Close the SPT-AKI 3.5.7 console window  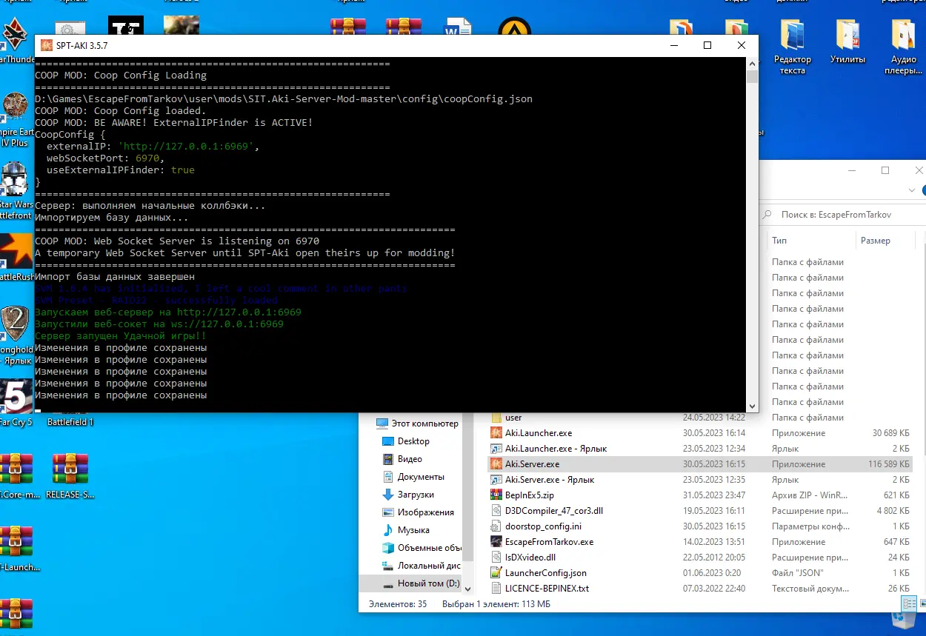[x=742, y=45]
